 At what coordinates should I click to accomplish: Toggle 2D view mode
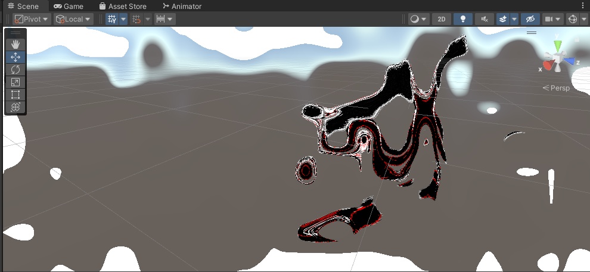pos(442,19)
